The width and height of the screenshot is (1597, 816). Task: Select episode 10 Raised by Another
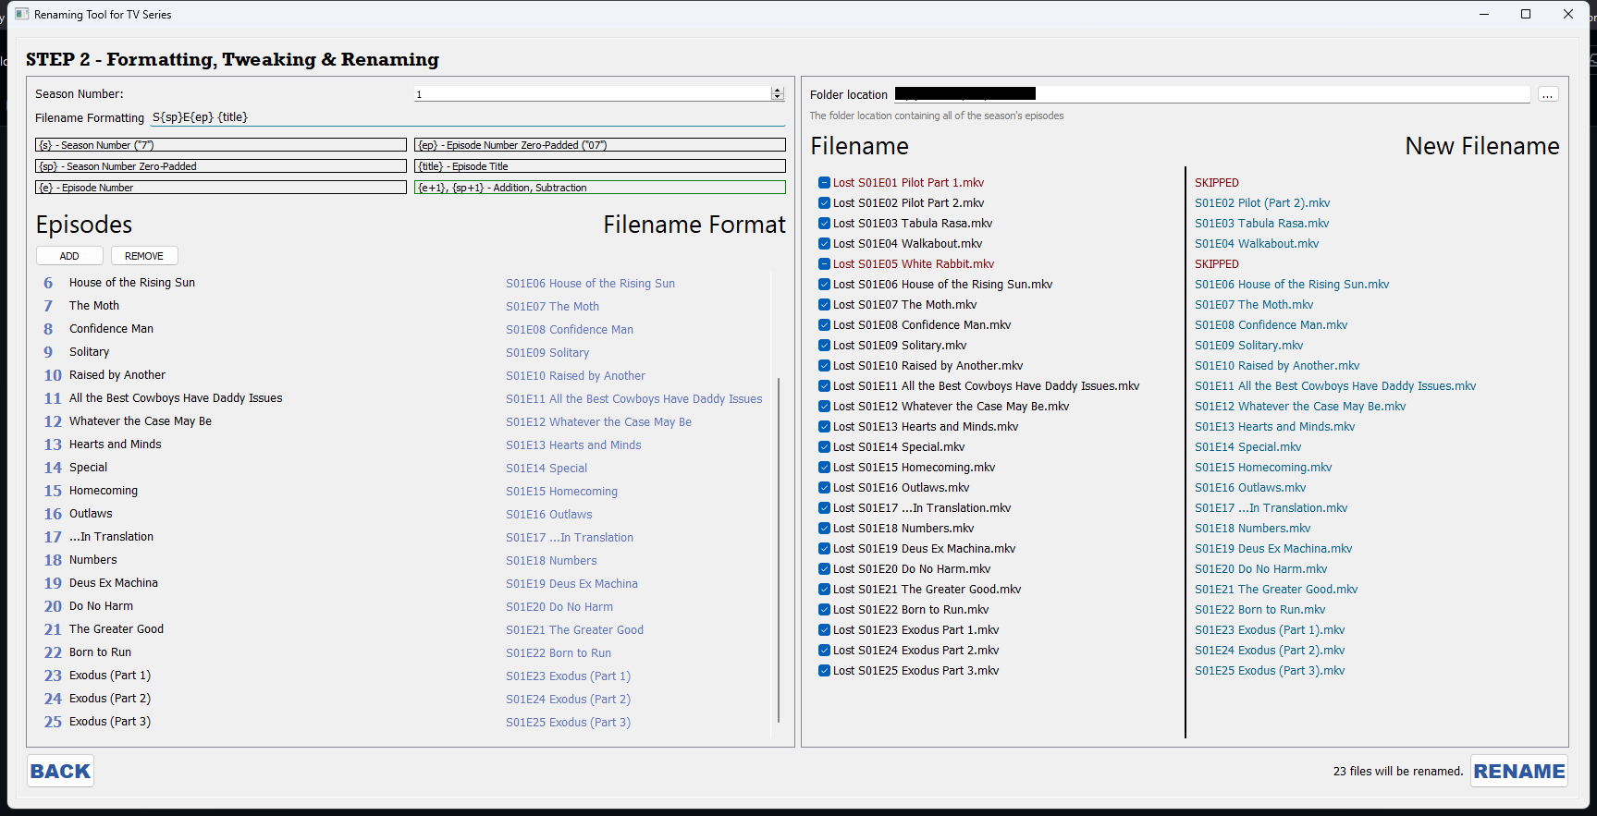point(117,375)
